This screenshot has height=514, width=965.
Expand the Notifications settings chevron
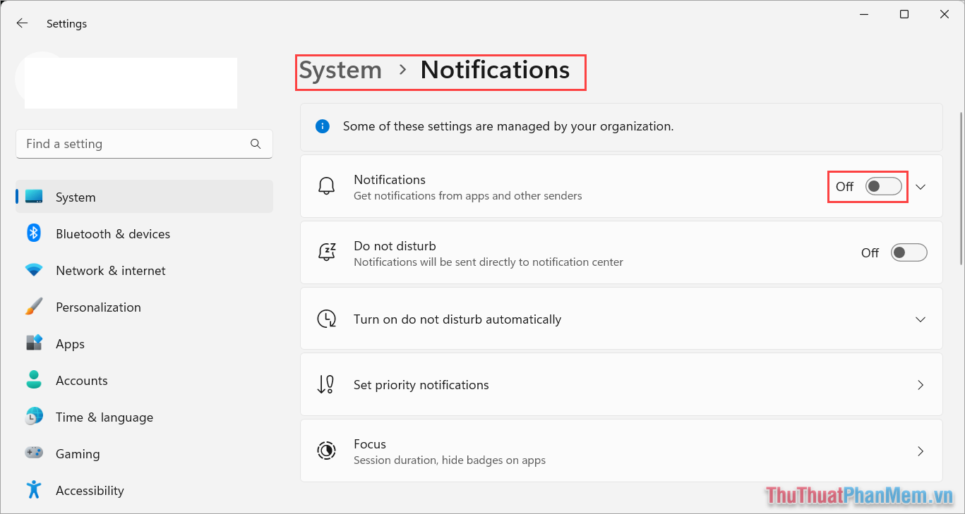tap(921, 186)
